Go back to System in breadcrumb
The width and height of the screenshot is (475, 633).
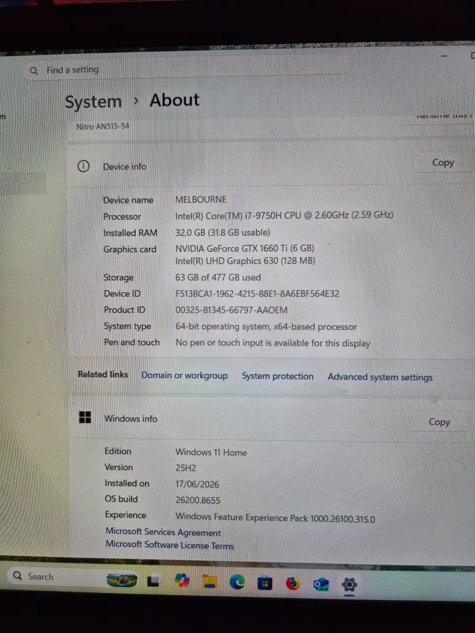(x=93, y=102)
